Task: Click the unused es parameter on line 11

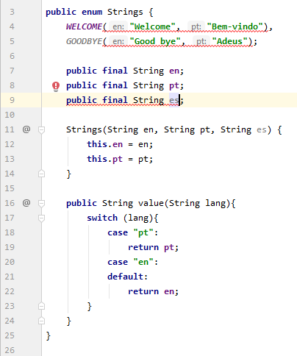Action: point(262,129)
